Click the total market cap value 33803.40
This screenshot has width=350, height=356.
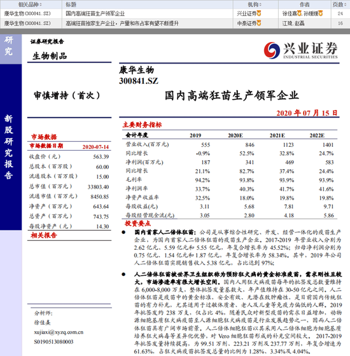point(98,187)
